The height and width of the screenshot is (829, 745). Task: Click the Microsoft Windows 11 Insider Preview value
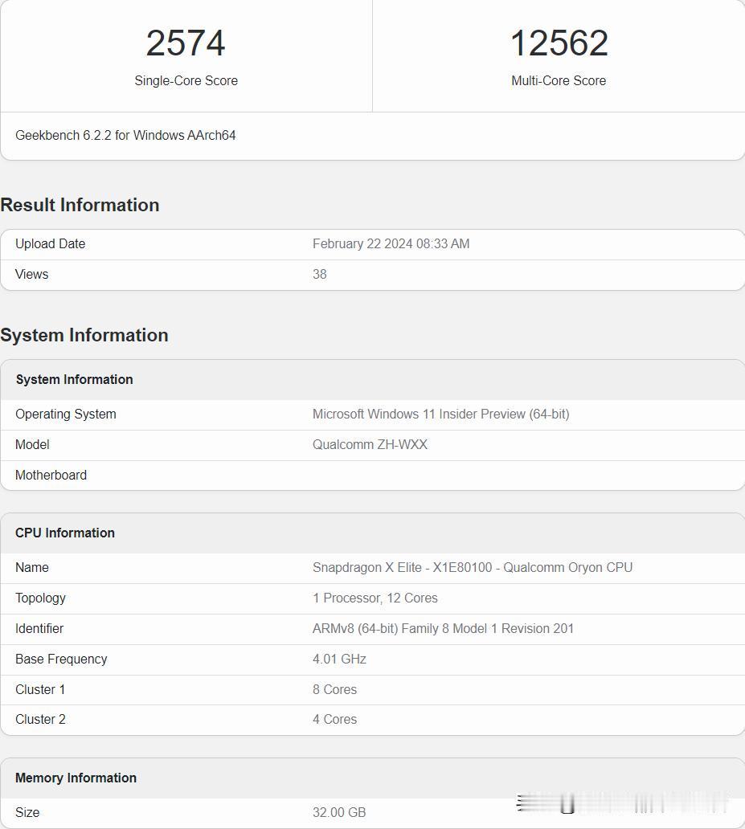tap(440, 414)
